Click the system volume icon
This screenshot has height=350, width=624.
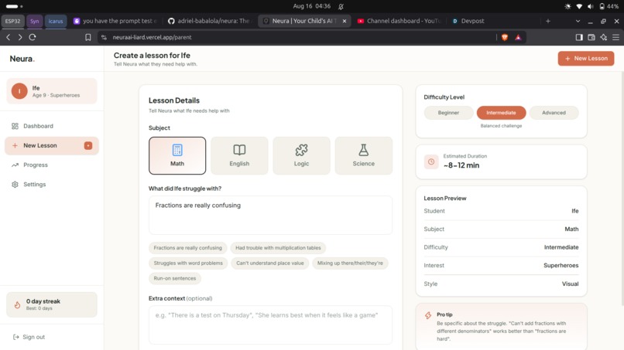pyautogui.click(x=591, y=6)
